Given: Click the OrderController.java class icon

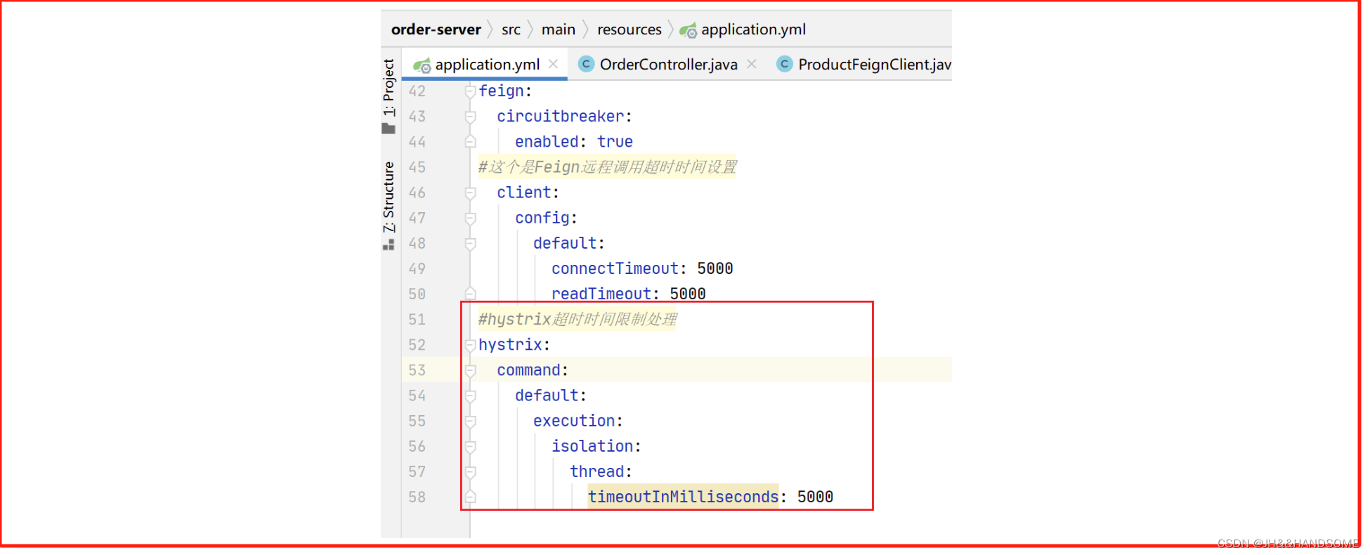Looking at the screenshot, I should click(x=586, y=64).
